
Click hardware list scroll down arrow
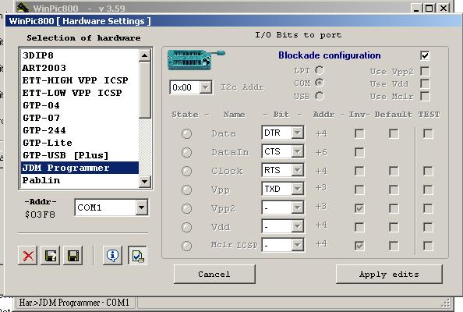(x=145, y=181)
